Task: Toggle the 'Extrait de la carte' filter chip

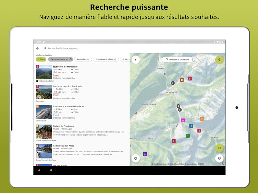Action: (x=60, y=59)
